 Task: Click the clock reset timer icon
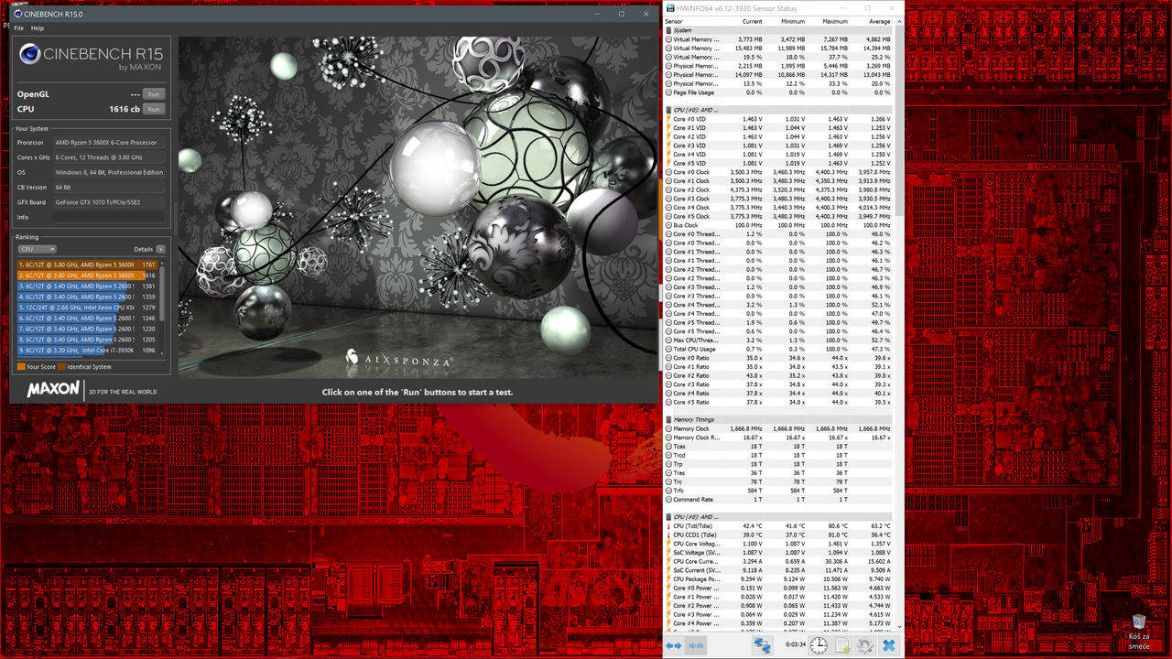819,645
